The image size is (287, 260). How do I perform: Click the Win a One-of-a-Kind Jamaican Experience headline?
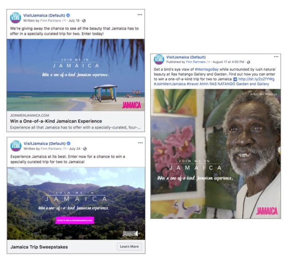(x=56, y=121)
